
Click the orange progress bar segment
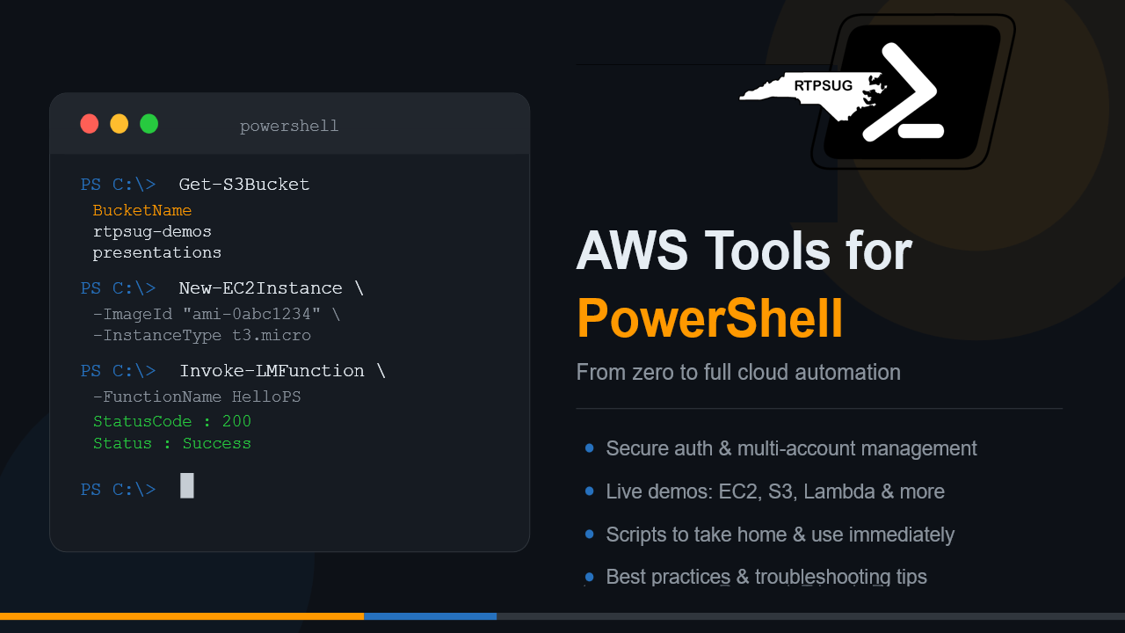182,616
